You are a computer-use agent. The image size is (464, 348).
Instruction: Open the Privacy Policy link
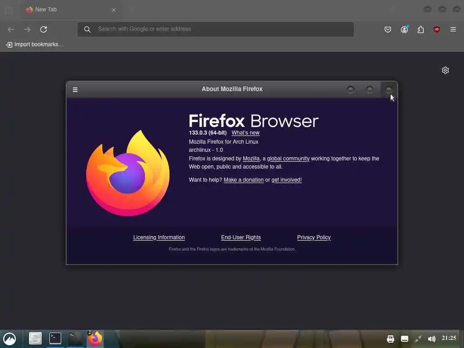pyautogui.click(x=314, y=237)
